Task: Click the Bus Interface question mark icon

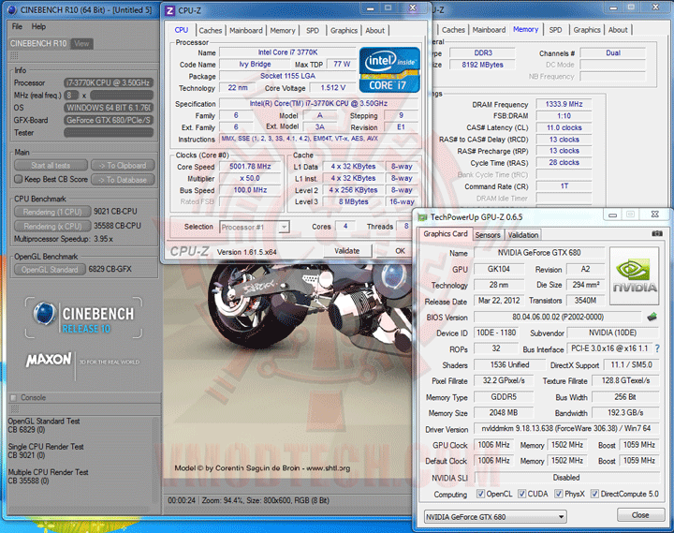Action: coord(657,348)
